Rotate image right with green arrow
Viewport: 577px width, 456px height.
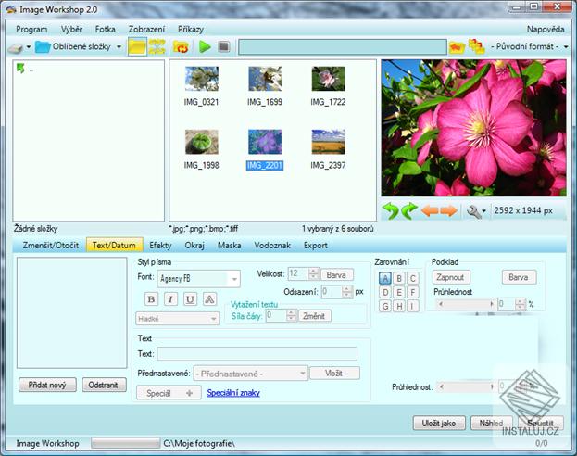409,211
